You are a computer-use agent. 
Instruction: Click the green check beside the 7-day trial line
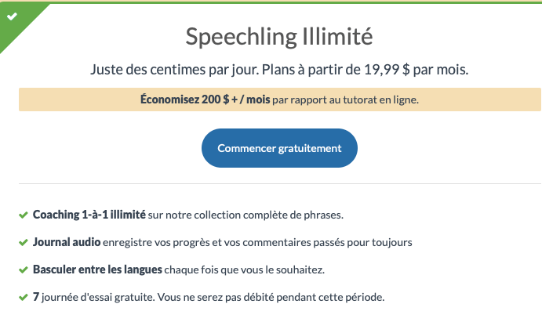[23, 298]
